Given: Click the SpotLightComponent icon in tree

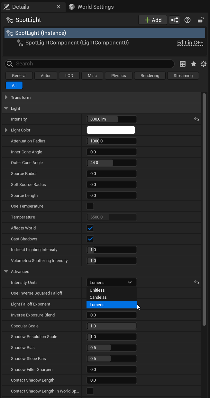Looking at the screenshot, I should (x=20, y=43).
